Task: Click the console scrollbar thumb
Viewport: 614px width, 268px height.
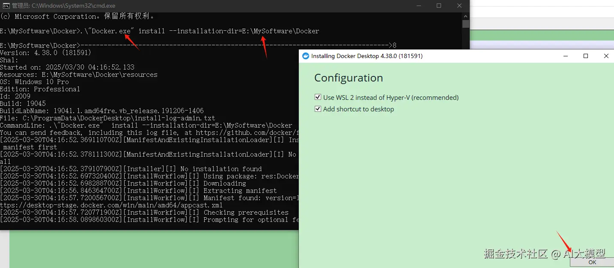Action: tap(466, 24)
